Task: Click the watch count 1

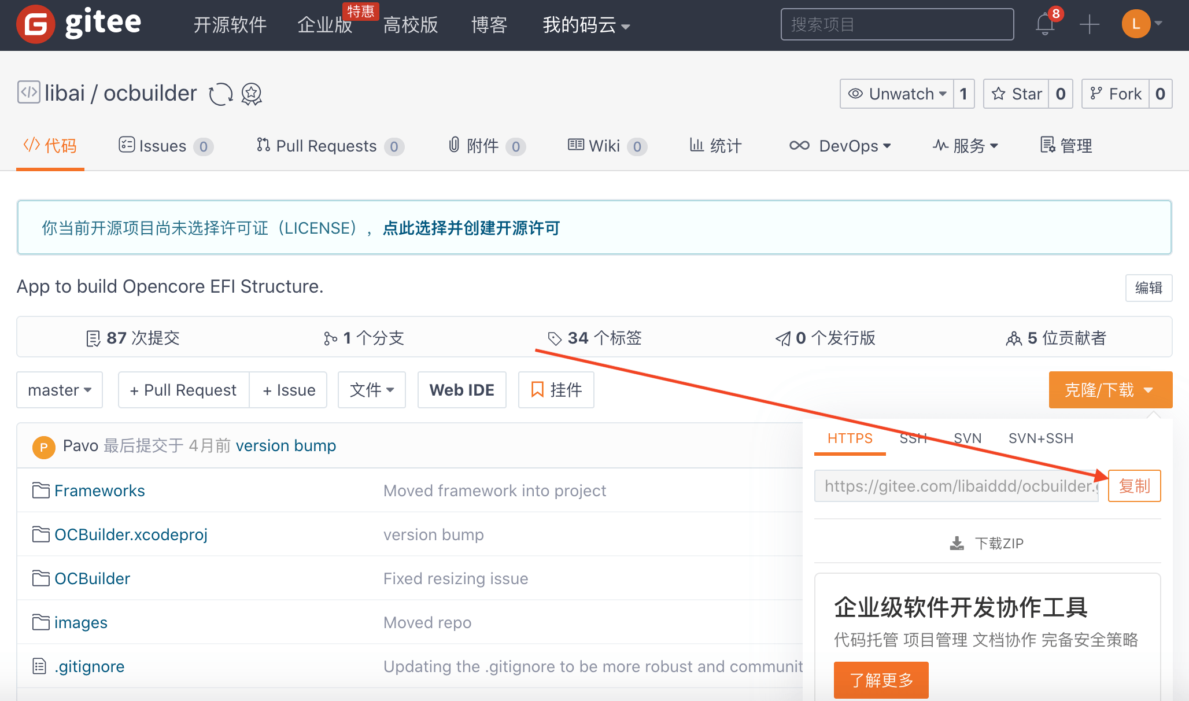Action: coord(963,94)
